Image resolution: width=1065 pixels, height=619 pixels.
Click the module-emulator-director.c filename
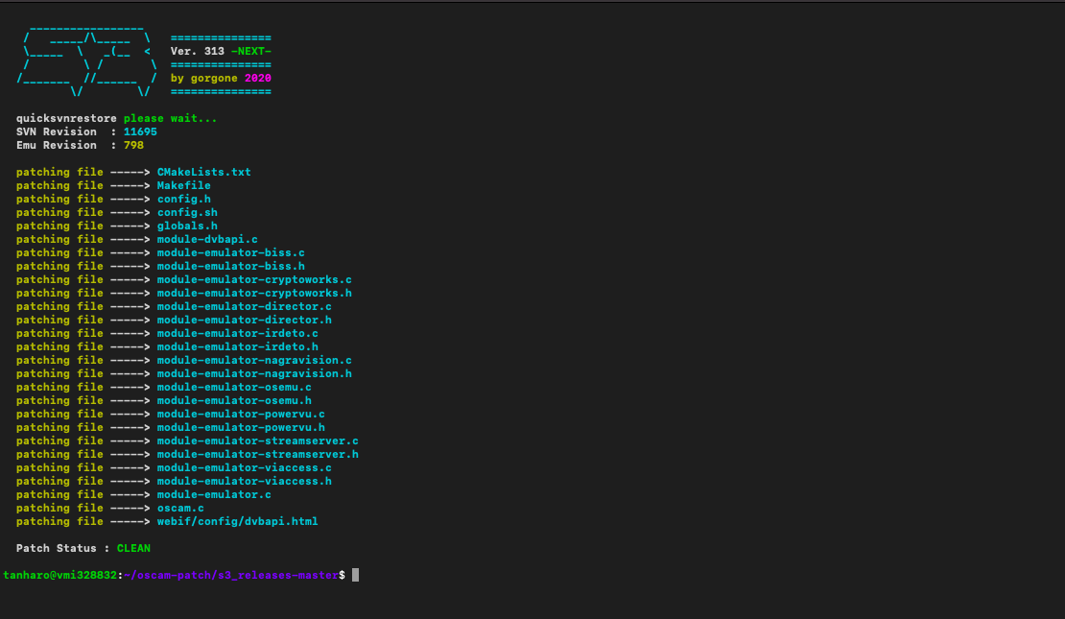pyautogui.click(x=244, y=306)
